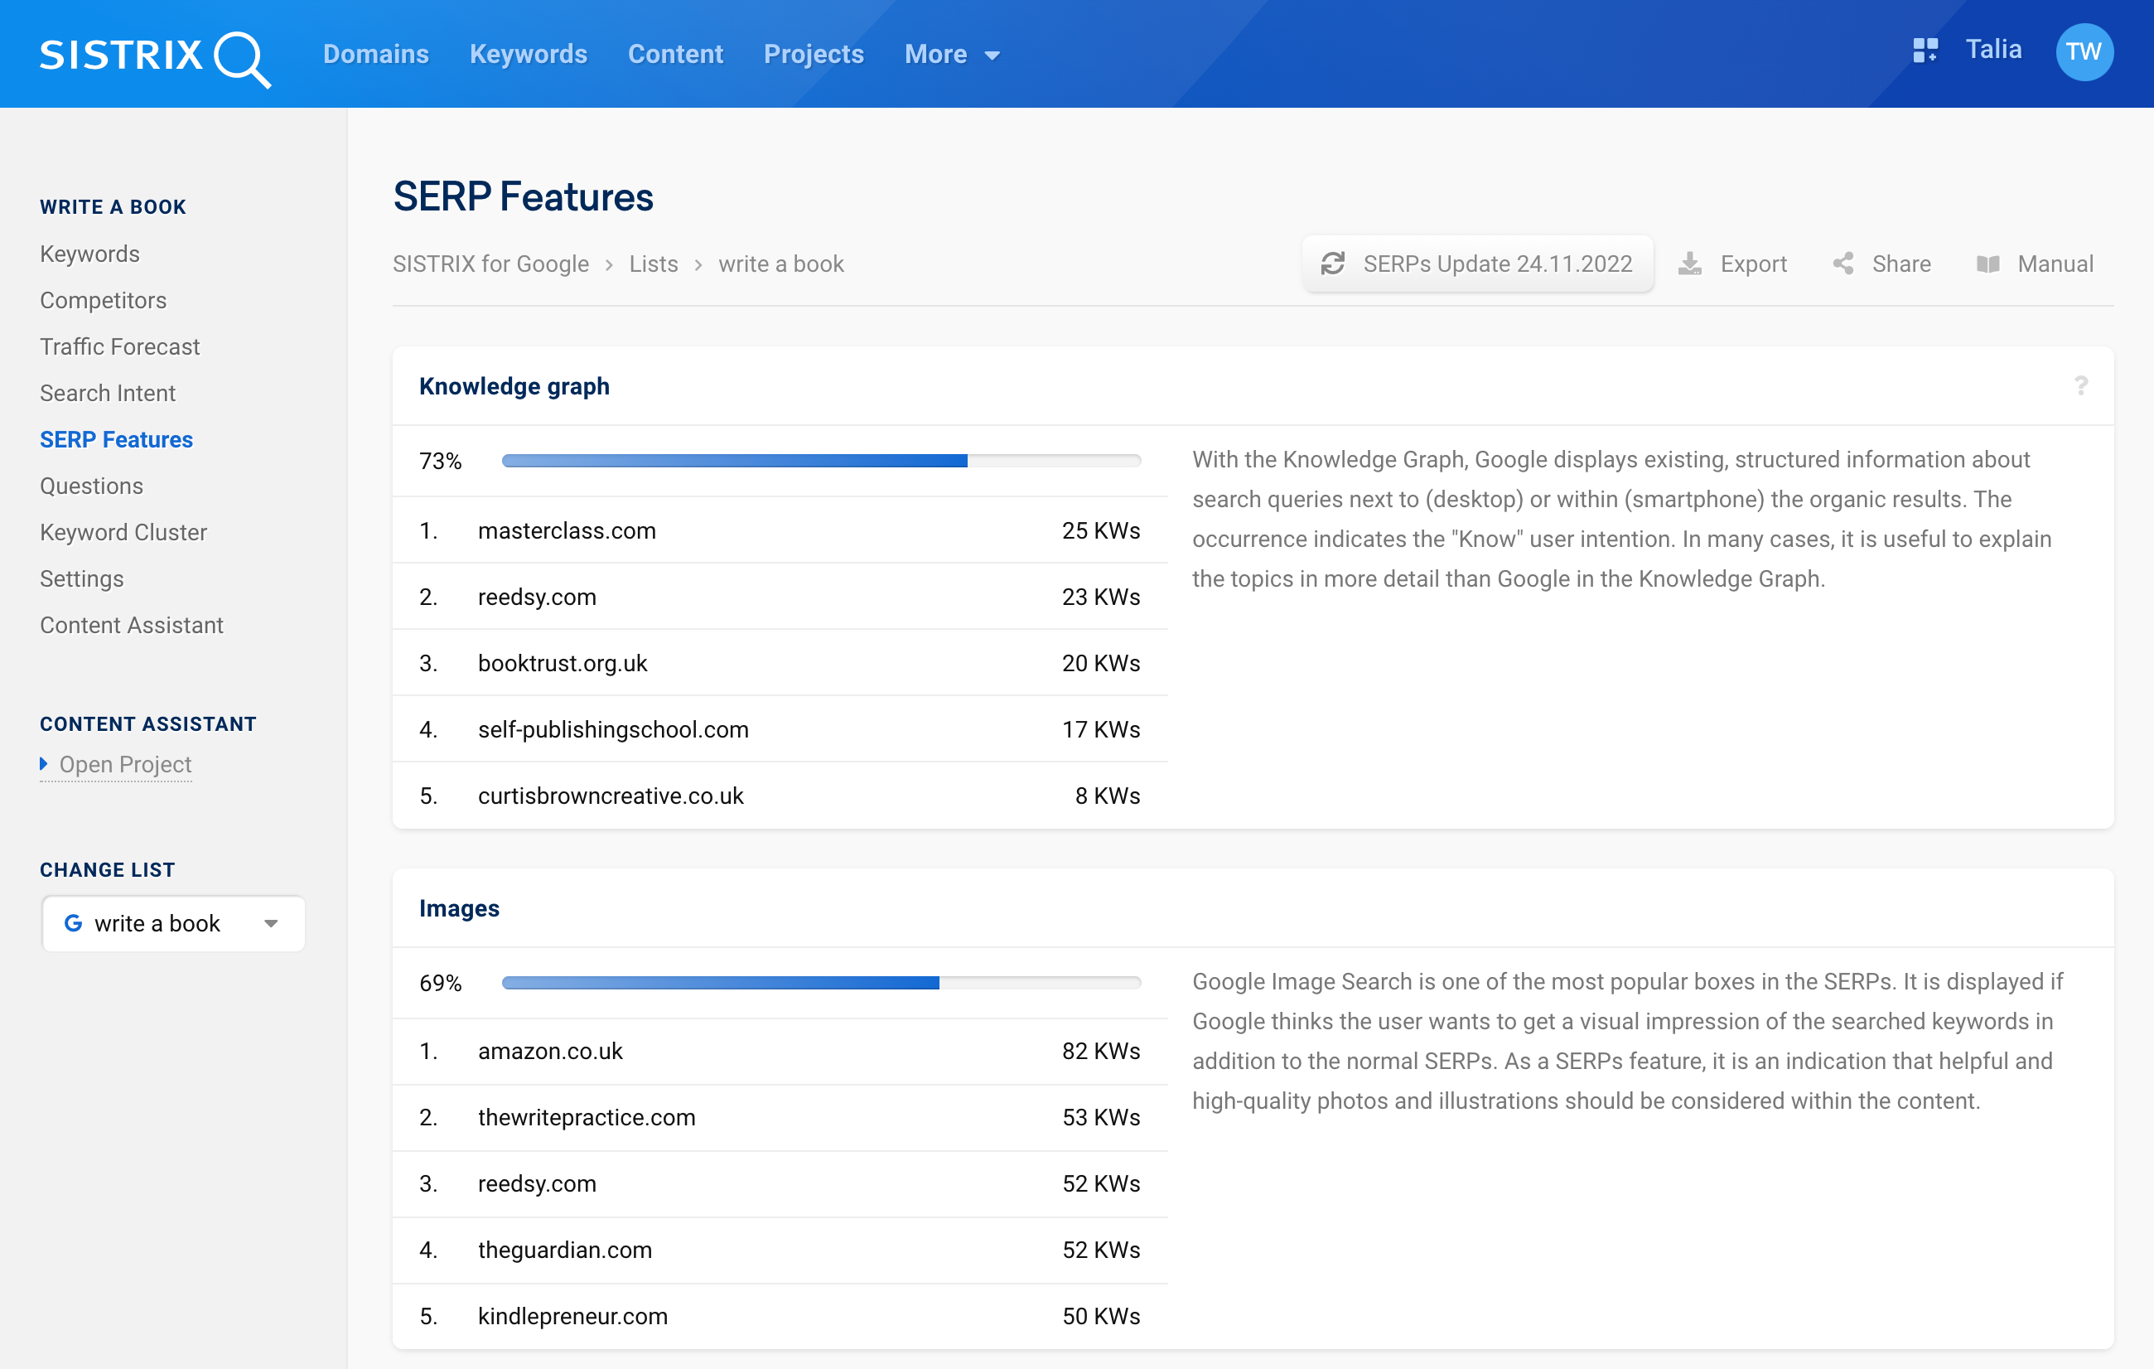Click the Lists breadcrumb
The image size is (2154, 1369).
pyautogui.click(x=653, y=264)
